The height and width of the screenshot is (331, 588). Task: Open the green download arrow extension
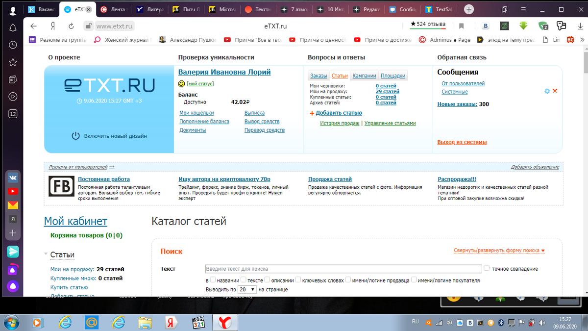(x=523, y=26)
